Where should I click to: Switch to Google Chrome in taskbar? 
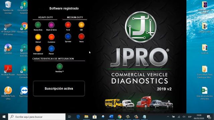coord(120,117)
